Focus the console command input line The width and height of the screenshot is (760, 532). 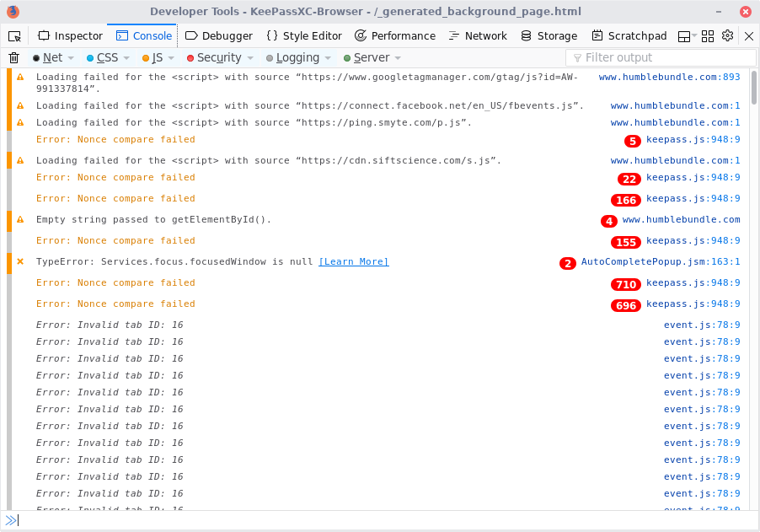(x=388, y=520)
